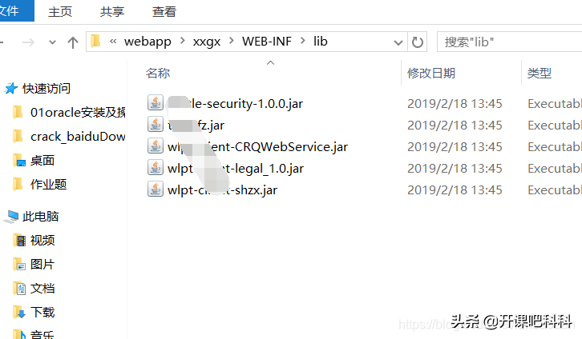Image resolution: width=582 pixels, height=339 pixels.
Task: Open This PC (此电脑) in the sidebar
Action: 40,217
